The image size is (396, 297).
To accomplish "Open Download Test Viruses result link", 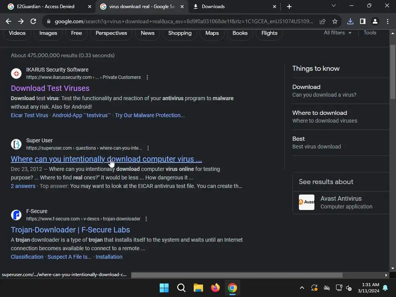I will (x=50, y=88).
